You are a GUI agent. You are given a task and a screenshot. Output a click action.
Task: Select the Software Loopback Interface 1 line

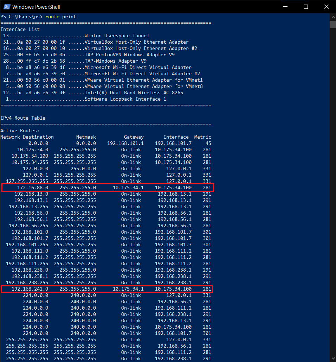click(88, 99)
